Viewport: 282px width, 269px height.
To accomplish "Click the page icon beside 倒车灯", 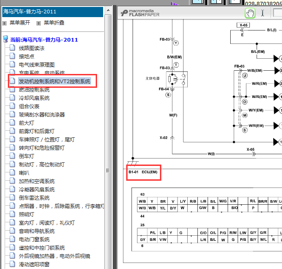I will [x=12, y=156].
